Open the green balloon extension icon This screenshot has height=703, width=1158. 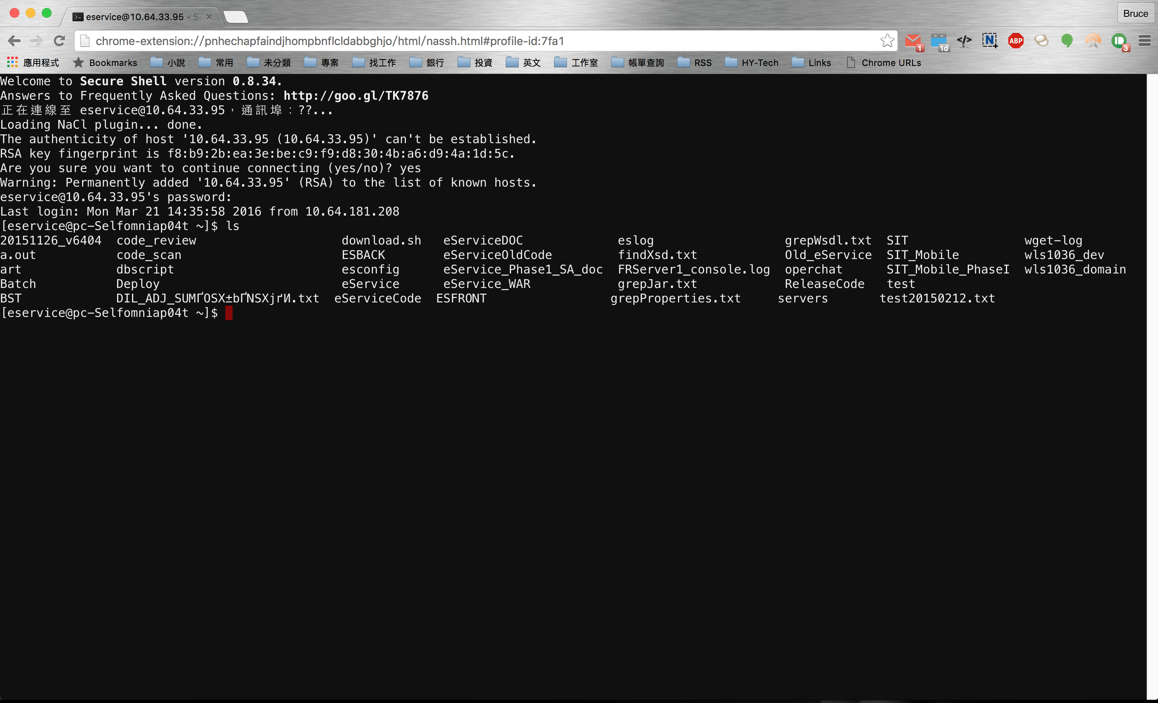tap(1067, 41)
